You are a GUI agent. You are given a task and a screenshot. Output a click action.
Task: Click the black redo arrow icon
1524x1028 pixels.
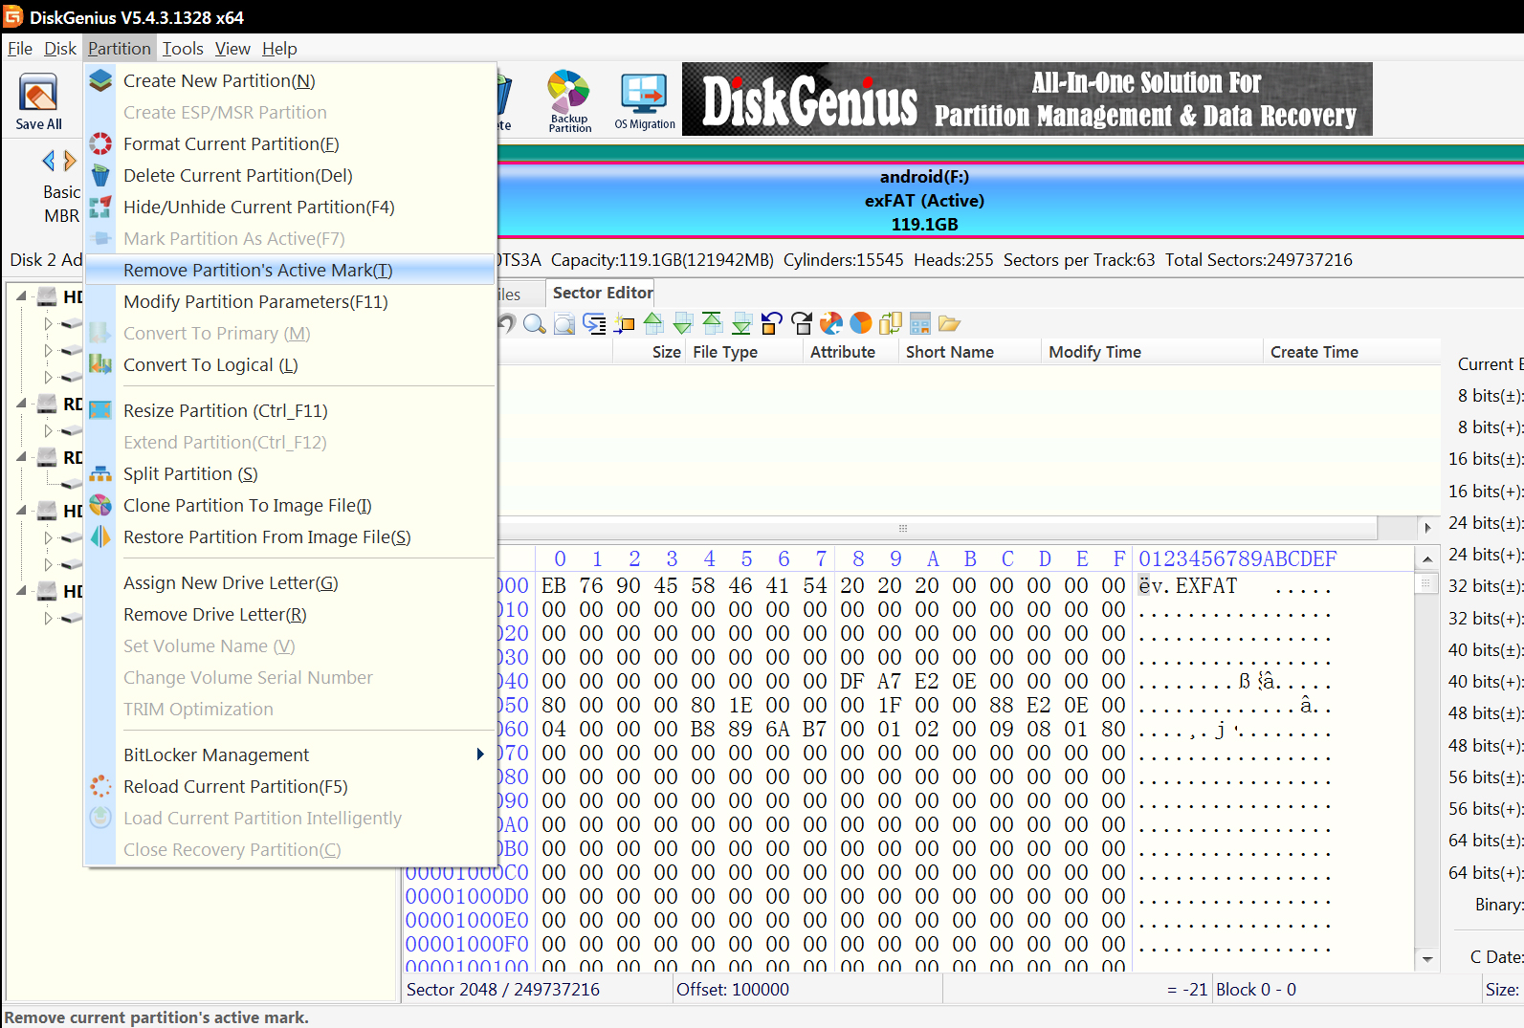(x=802, y=324)
